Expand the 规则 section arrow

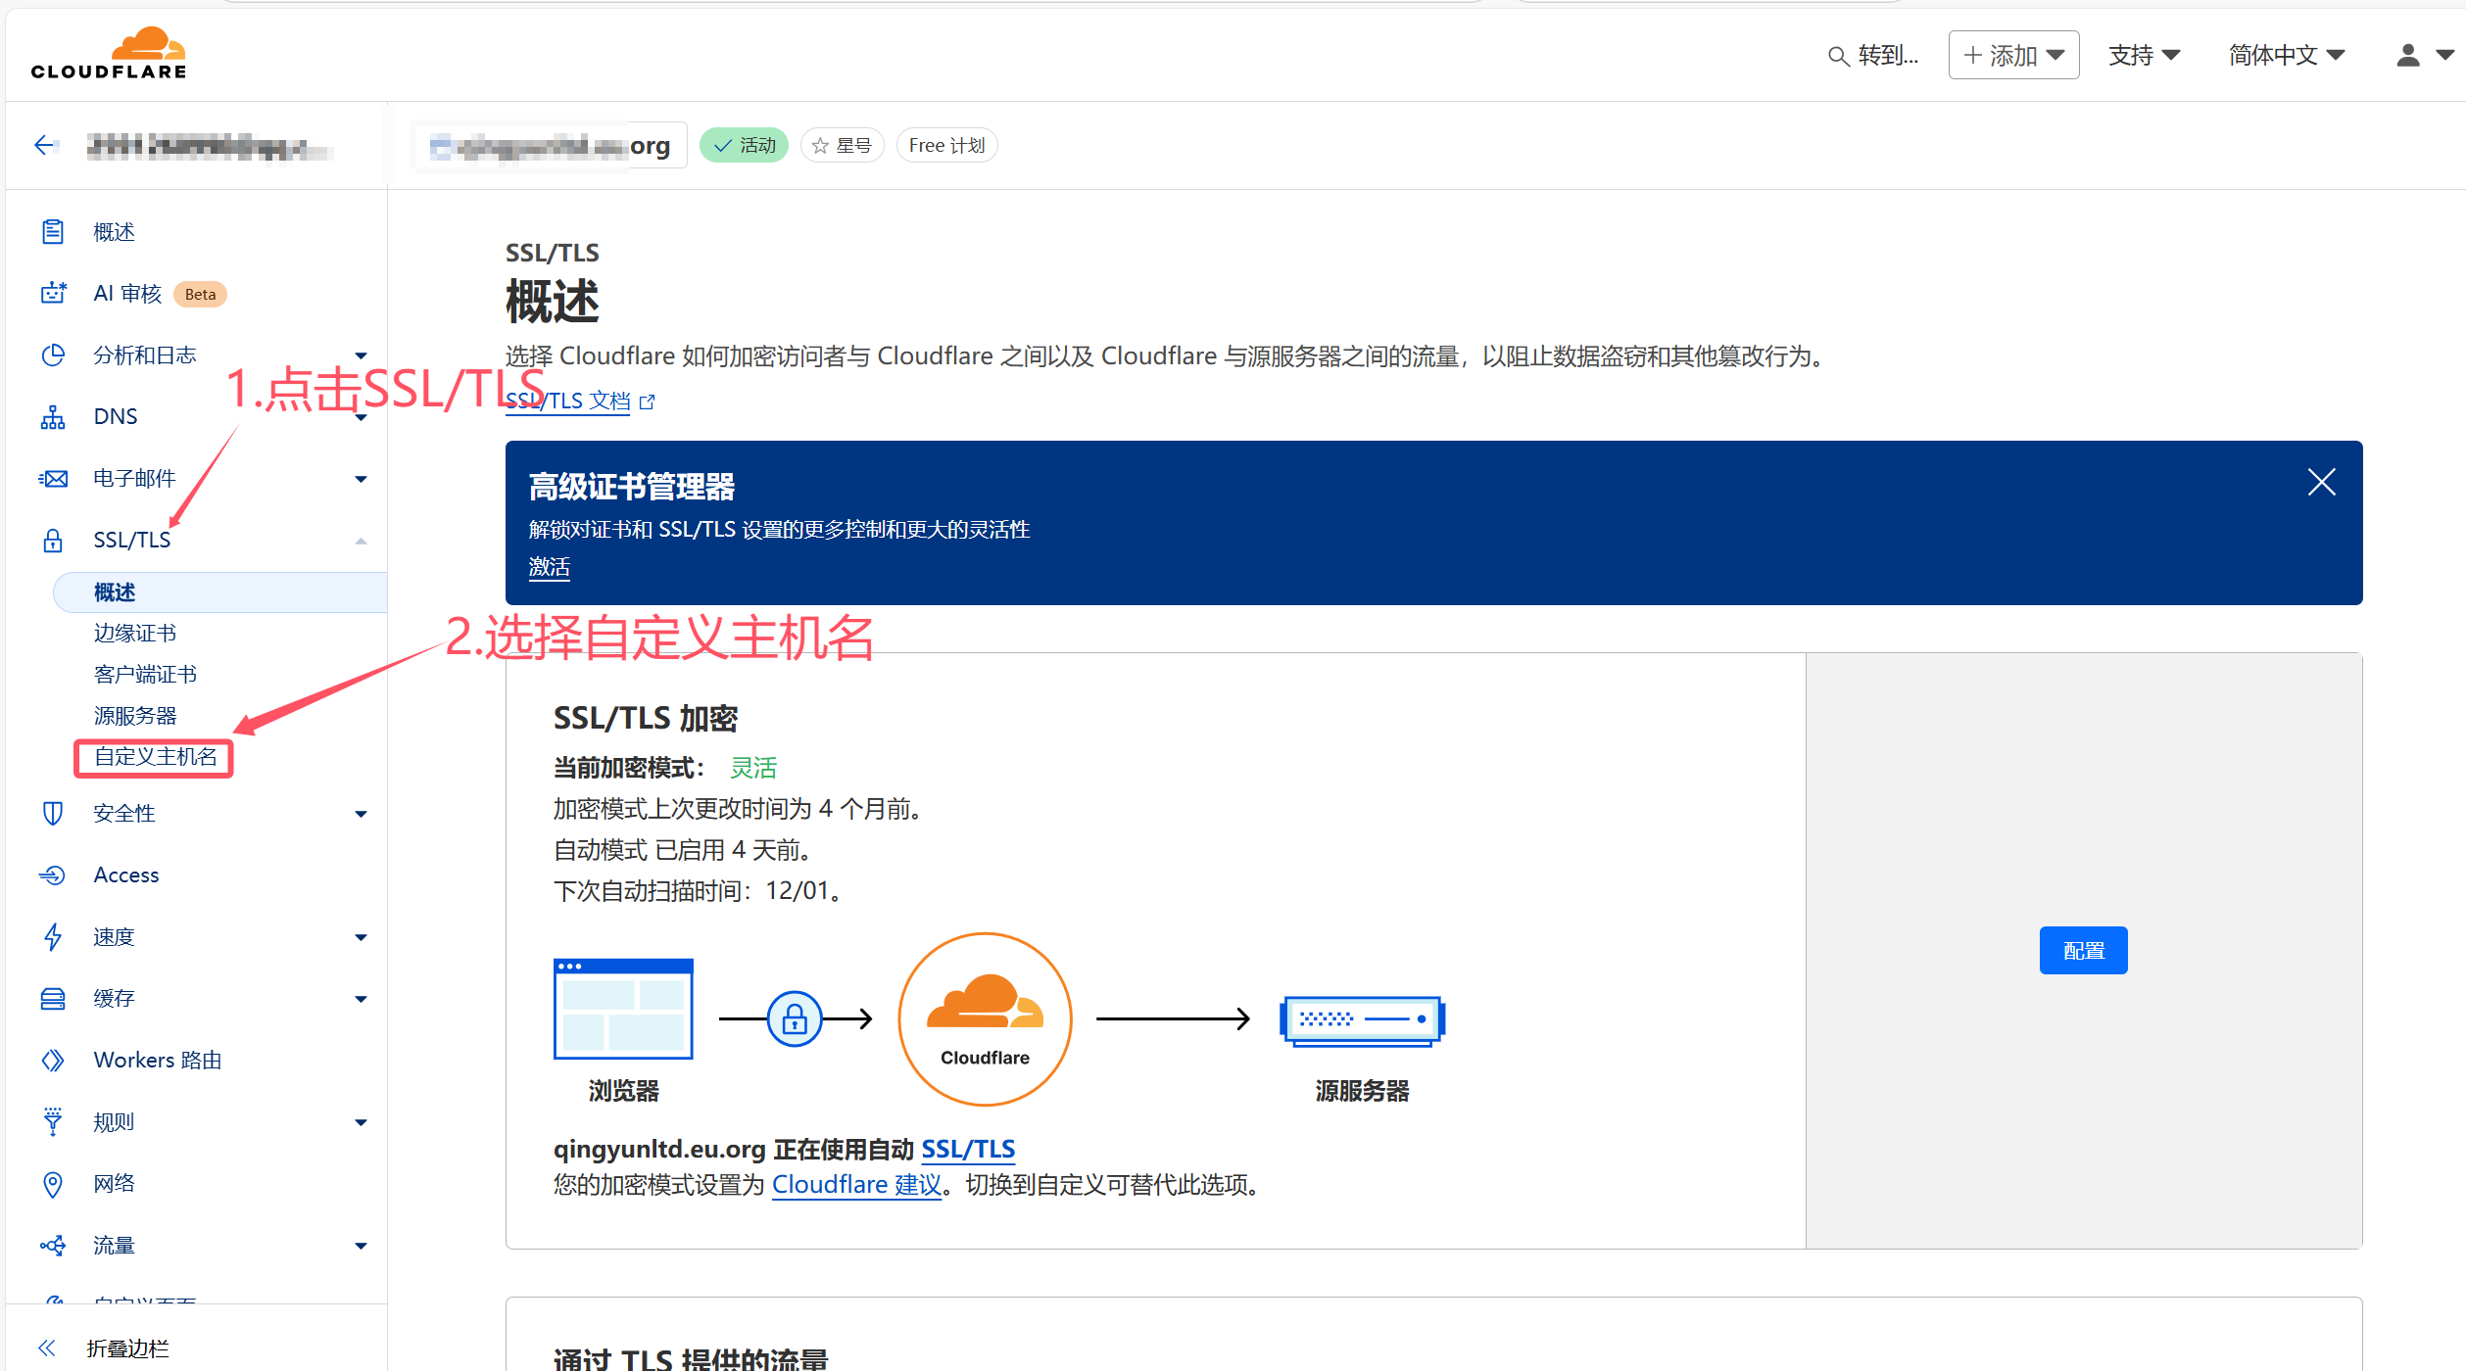point(361,1122)
